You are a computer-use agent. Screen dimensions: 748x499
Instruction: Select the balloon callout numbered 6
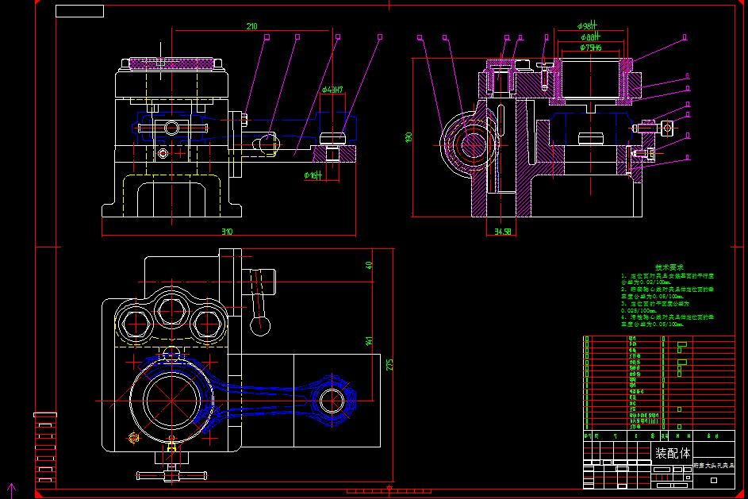click(688, 76)
